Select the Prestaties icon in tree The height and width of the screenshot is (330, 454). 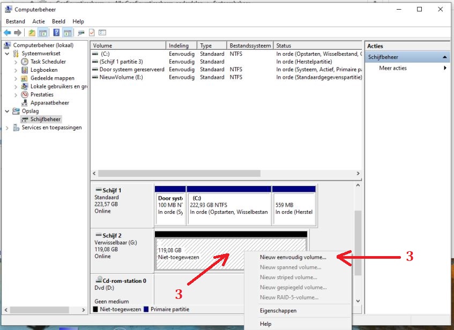pos(25,95)
